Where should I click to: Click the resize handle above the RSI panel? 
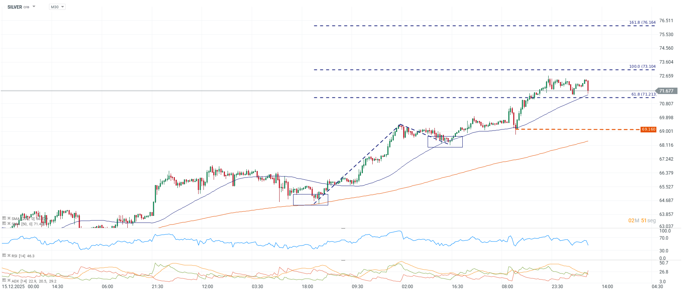point(343,228)
